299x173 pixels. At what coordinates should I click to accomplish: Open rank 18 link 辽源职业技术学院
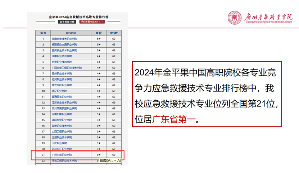coord(62,137)
